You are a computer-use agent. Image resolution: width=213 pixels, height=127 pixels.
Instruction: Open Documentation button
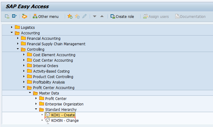tap(190, 16)
